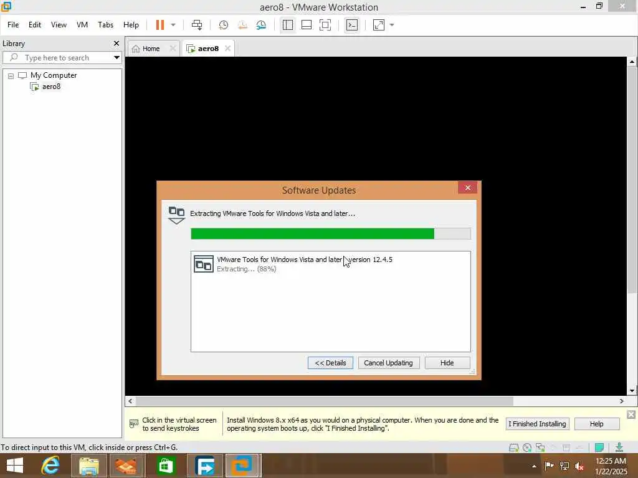Close the aero8 tab
Image resolution: width=638 pixels, height=478 pixels.
click(227, 49)
